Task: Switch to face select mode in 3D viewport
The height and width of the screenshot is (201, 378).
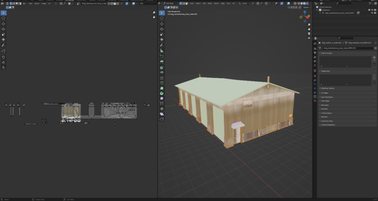Action: [187, 3]
